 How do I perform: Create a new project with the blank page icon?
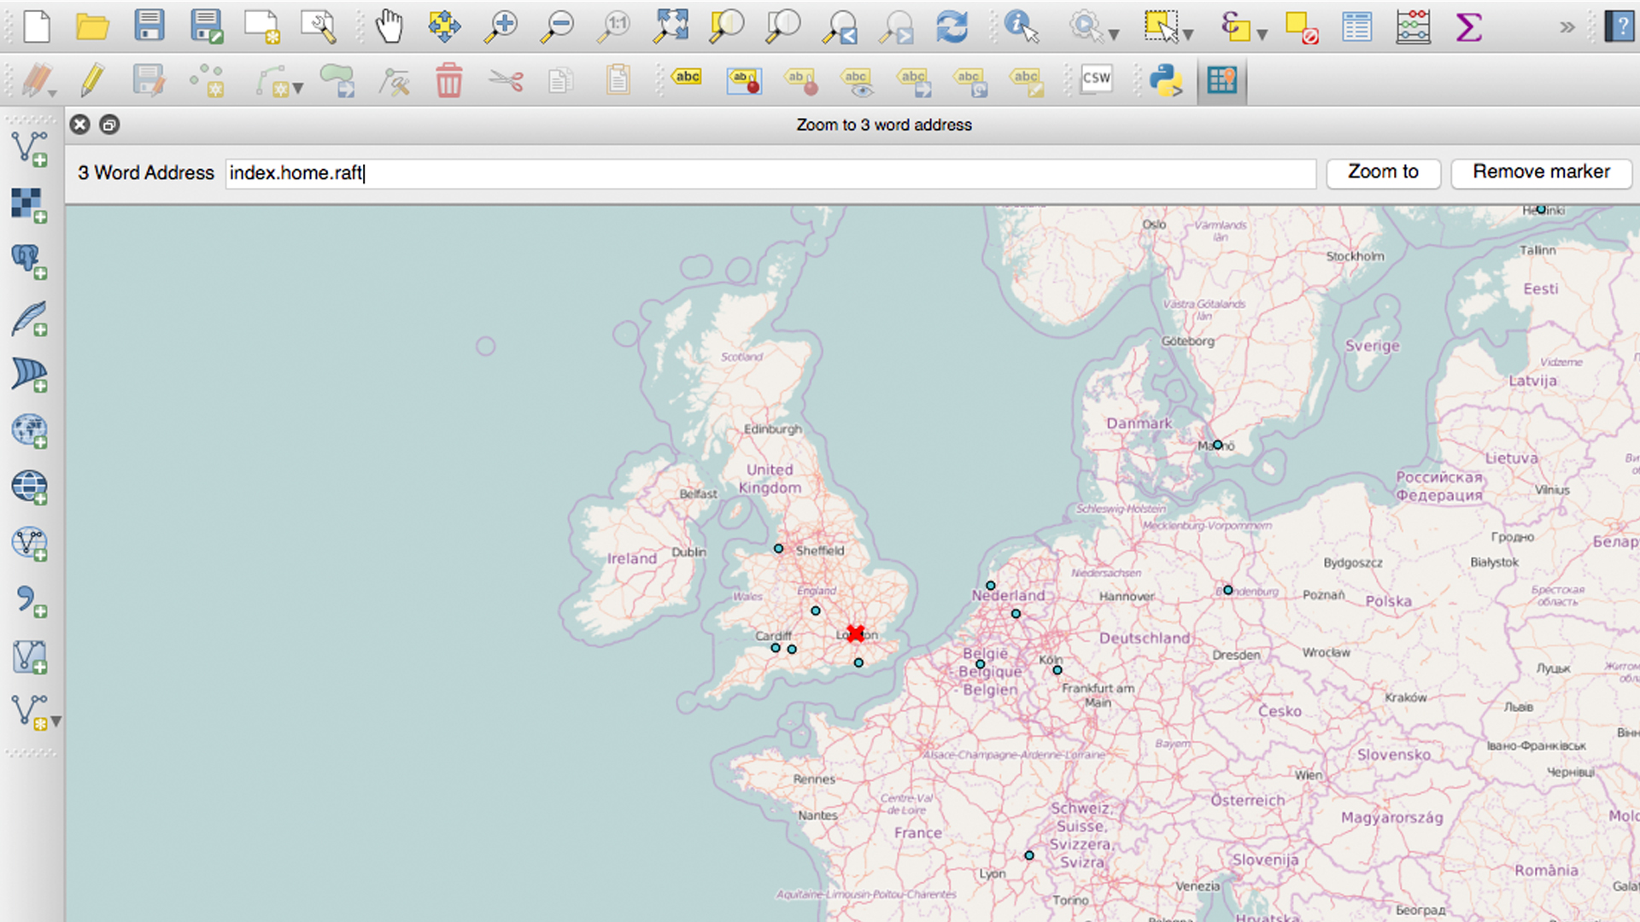(x=37, y=26)
